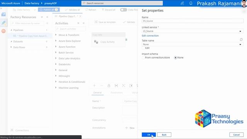
Task: Toggle the Data flow debug switch
Action: 123,10
